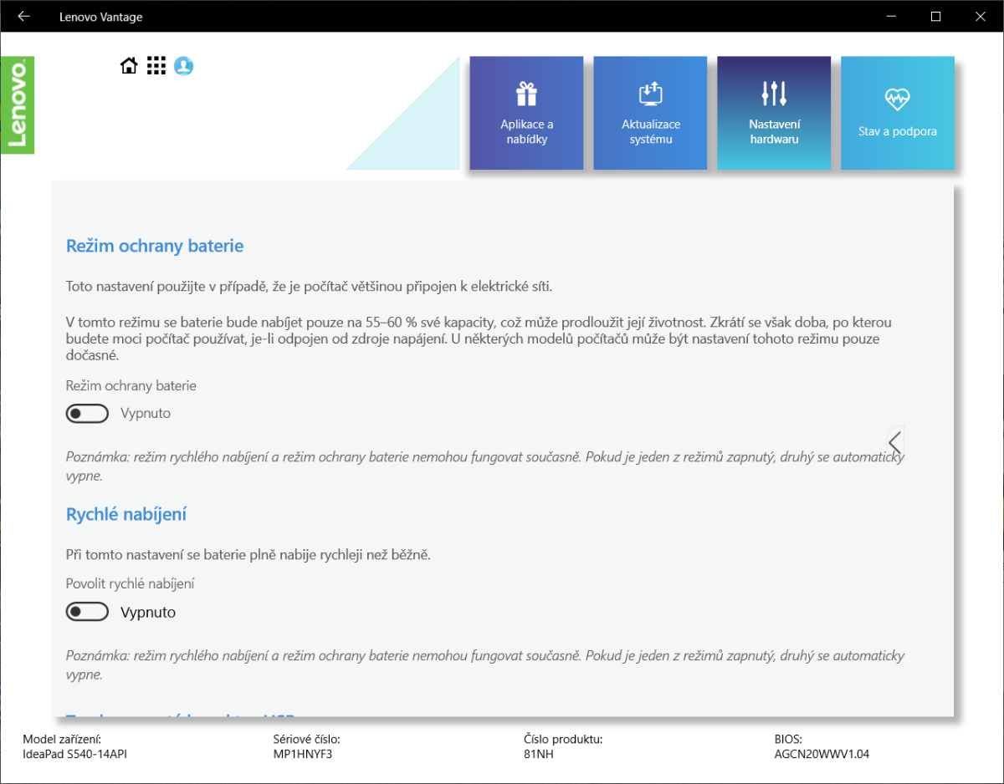Open the user profile icon
The width and height of the screenshot is (1004, 784).
pos(183,66)
